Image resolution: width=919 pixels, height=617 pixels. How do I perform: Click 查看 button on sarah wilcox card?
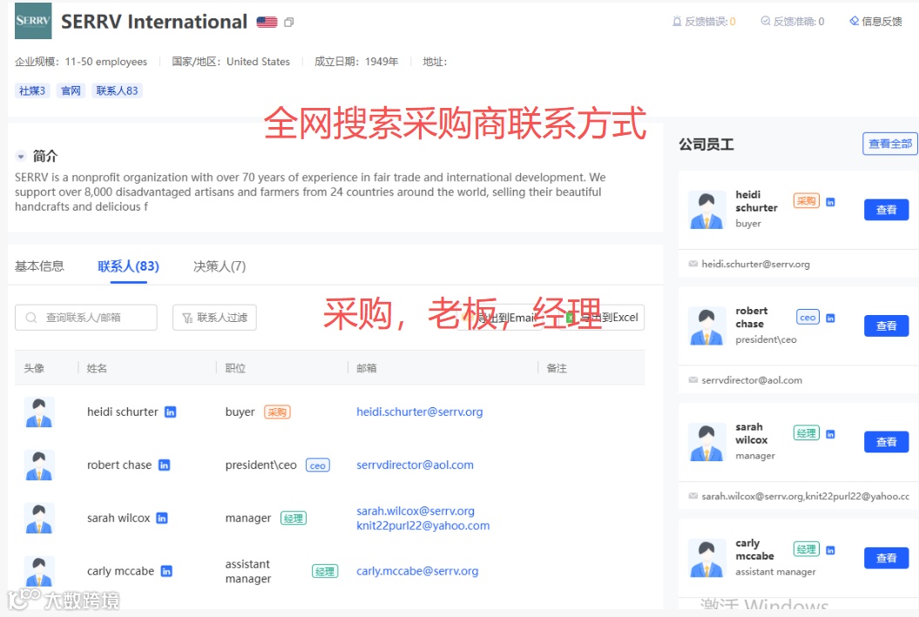pyautogui.click(x=886, y=442)
